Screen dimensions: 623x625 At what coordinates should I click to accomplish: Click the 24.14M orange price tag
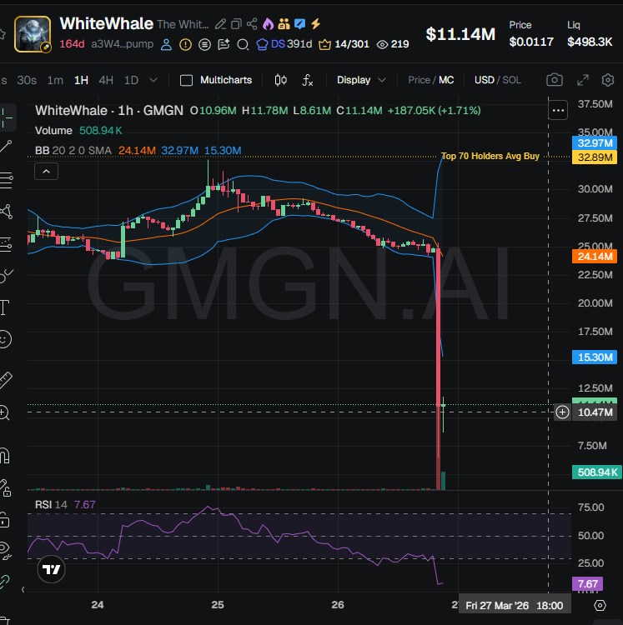click(595, 257)
